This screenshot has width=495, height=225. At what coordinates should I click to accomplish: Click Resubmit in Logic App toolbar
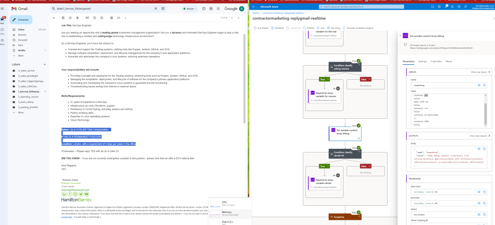[x=277, y=28]
